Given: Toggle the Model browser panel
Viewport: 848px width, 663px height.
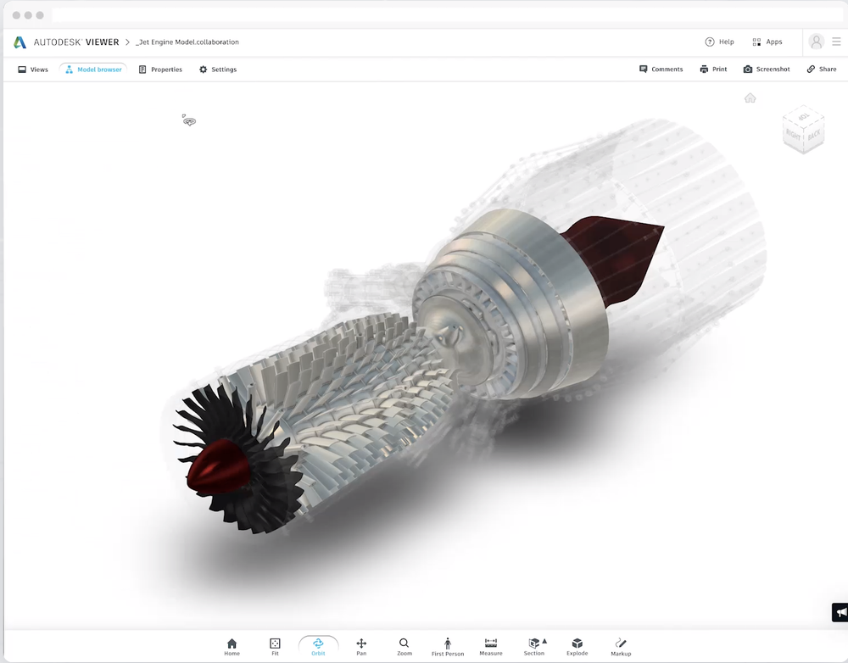Looking at the screenshot, I should point(93,69).
